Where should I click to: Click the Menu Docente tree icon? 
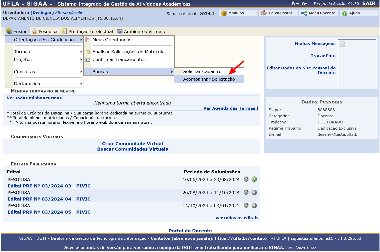pos(304,13)
